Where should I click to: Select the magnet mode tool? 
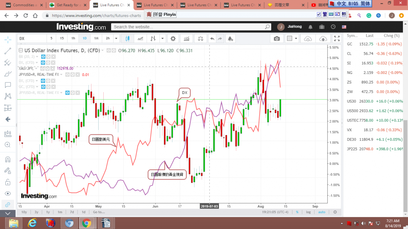point(7,159)
